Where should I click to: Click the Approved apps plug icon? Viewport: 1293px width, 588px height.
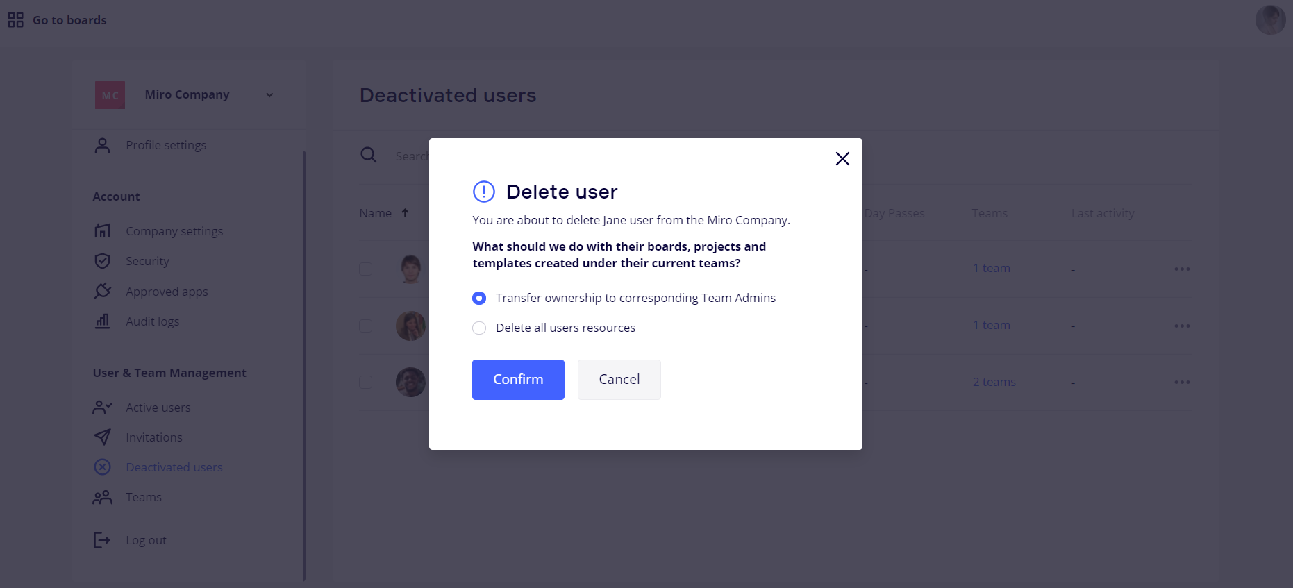click(x=103, y=291)
